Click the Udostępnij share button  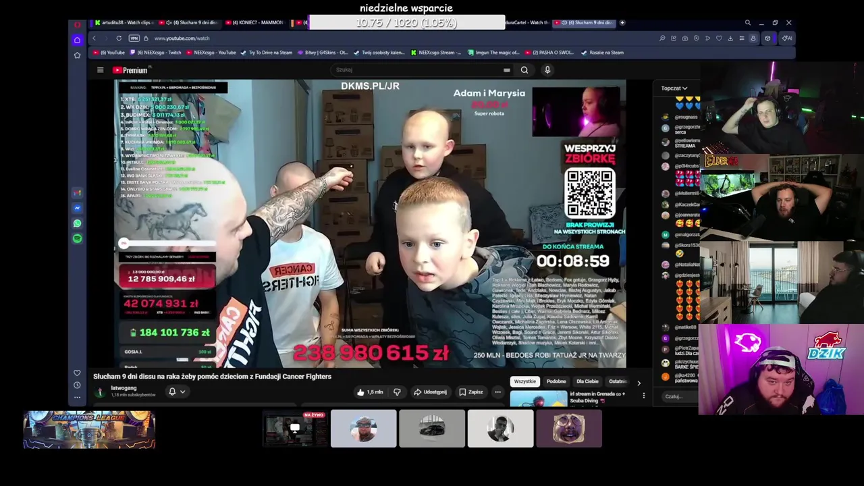(x=430, y=392)
